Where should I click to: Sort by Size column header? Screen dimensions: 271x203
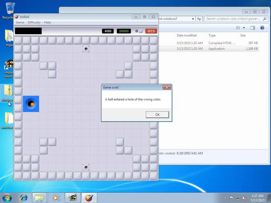coord(243,35)
